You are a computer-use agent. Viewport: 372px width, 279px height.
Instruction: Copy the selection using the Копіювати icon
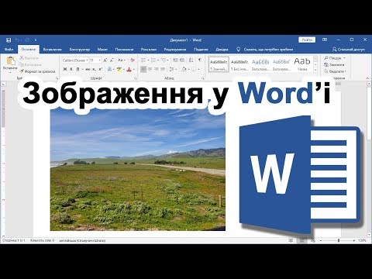(x=22, y=64)
